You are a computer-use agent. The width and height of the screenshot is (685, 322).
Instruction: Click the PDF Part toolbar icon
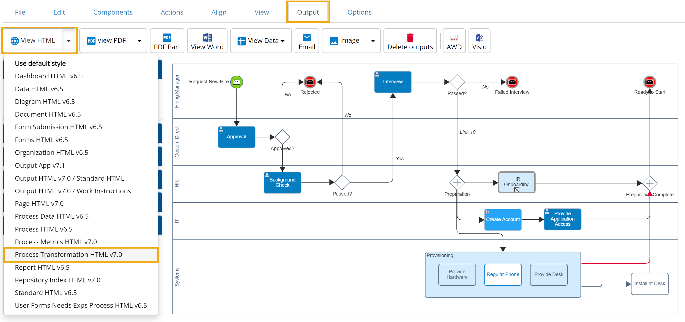tap(167, 41)
